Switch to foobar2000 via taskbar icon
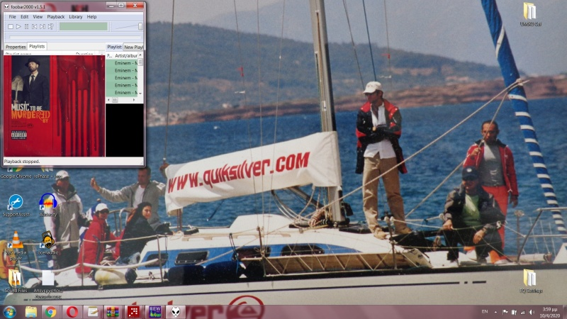The width and height of the screenshot is (567, 319). pyautogui.click(x=175, y=312)
